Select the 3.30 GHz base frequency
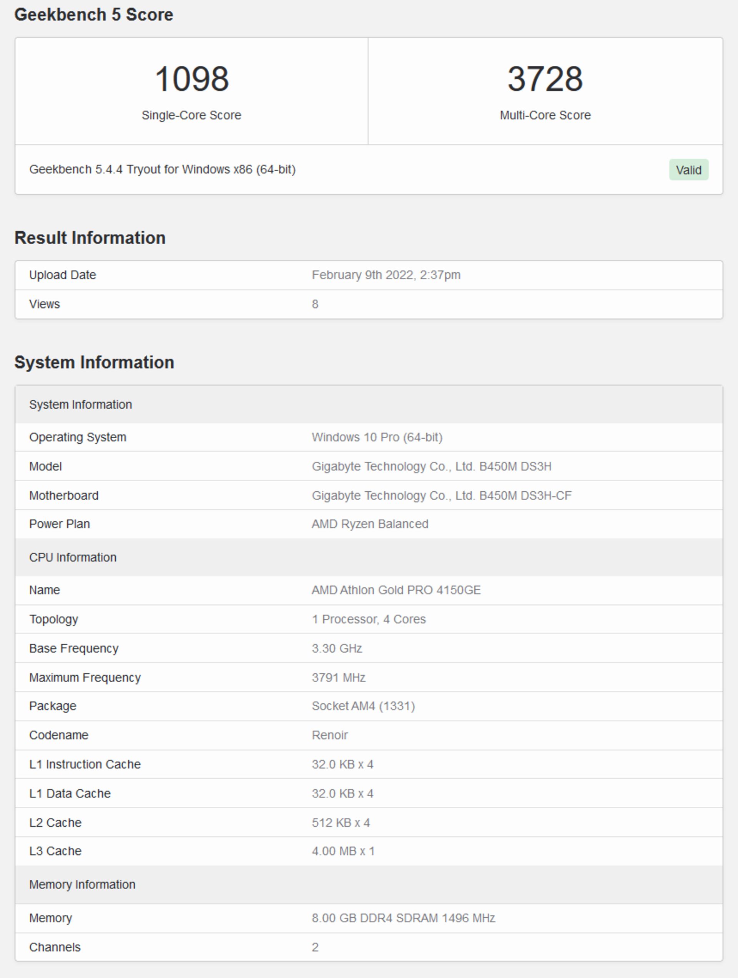Viewport: 738px width, 978px height. [x=337, y=649]
